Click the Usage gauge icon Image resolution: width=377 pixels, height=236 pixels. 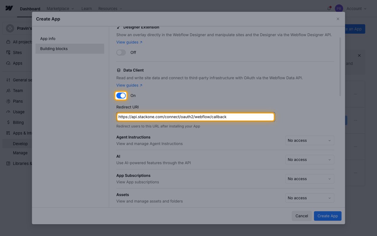(x=8, y=112)
